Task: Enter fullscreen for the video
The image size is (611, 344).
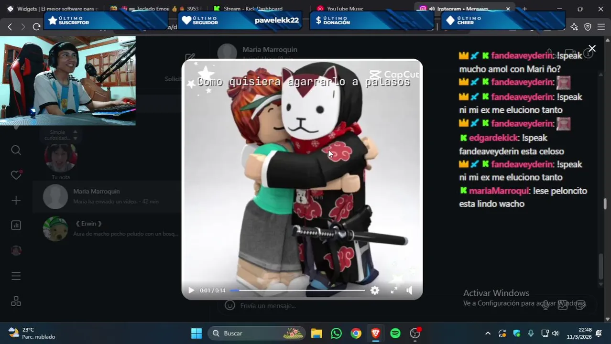Action: 394,290
